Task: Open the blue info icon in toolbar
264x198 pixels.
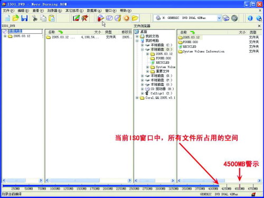Action: [250, 18]
